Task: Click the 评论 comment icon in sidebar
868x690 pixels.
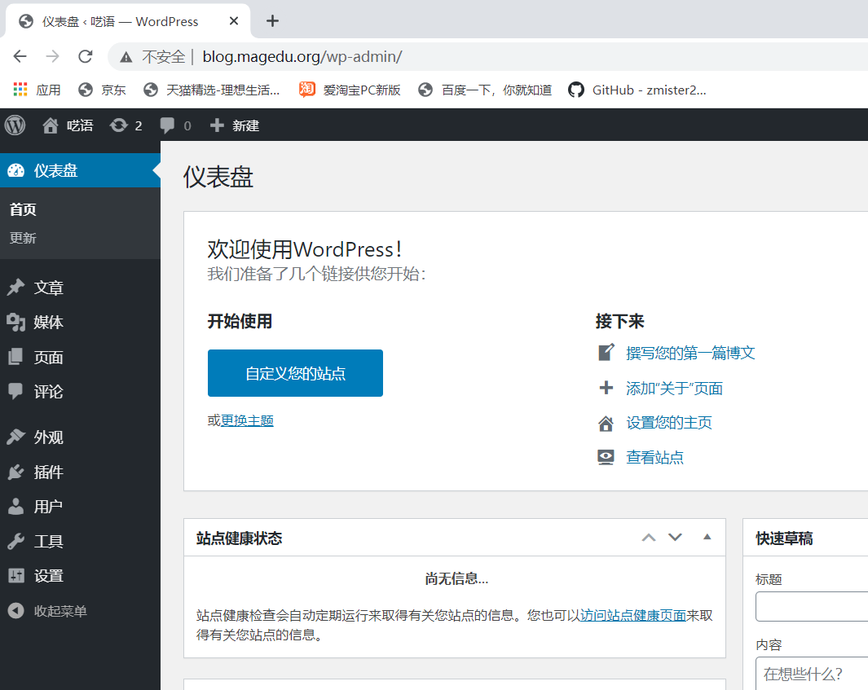Action: coord(16,391)
